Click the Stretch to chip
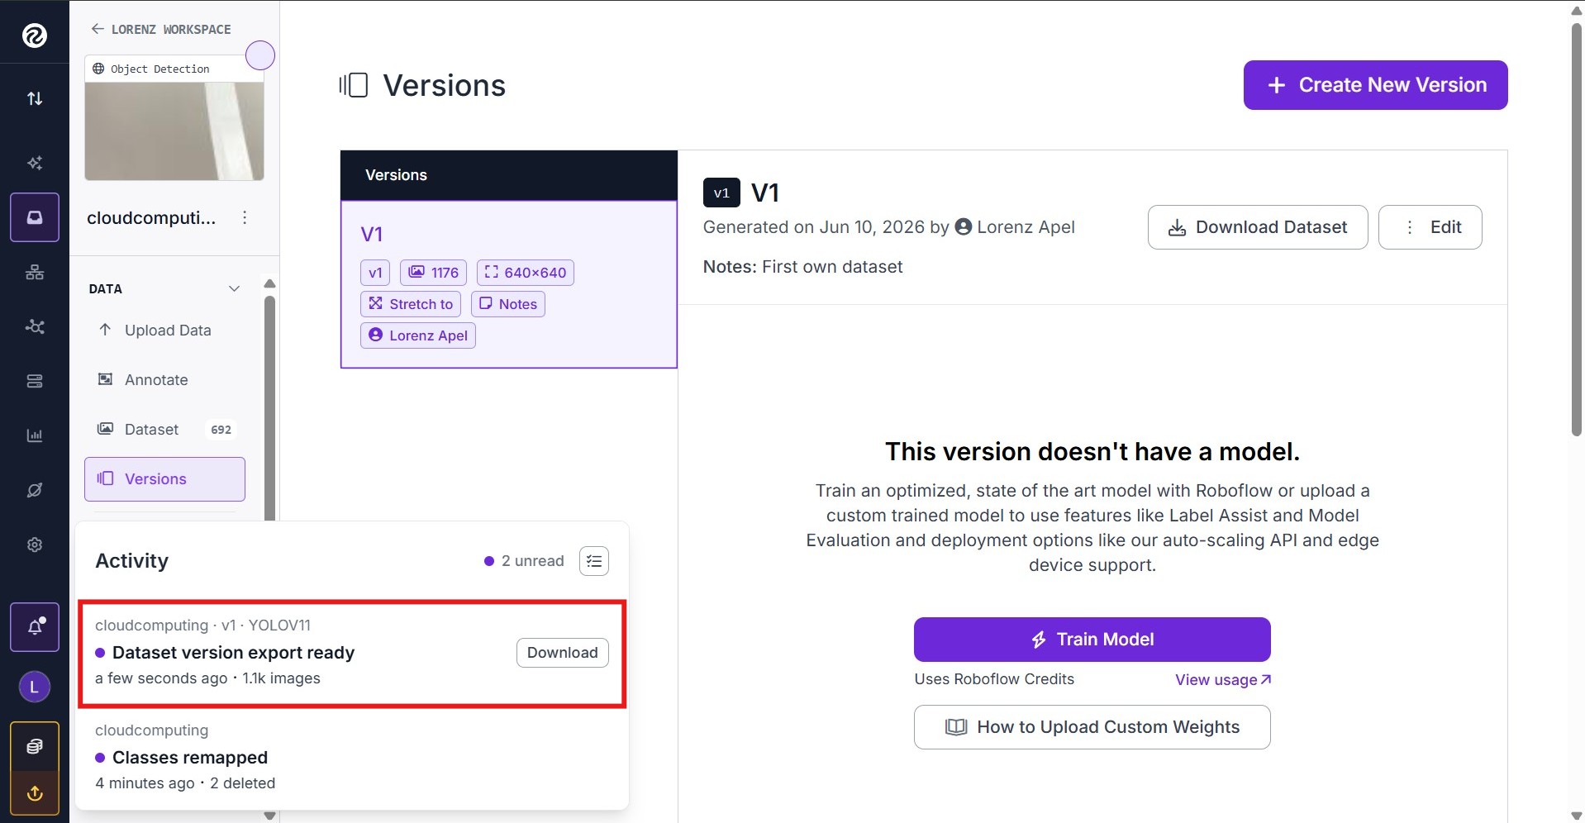Screen dimensions: 1585x823 coord(411,304)
